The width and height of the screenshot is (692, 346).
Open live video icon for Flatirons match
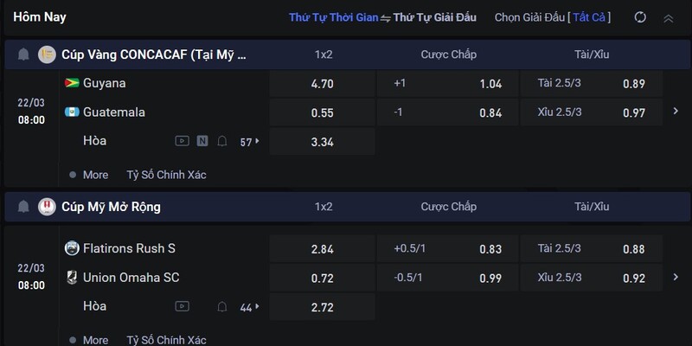[182, 306]
